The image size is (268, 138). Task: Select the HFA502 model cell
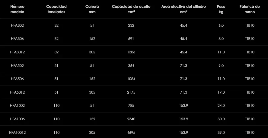pyautogui.click(x=17, y=65)
